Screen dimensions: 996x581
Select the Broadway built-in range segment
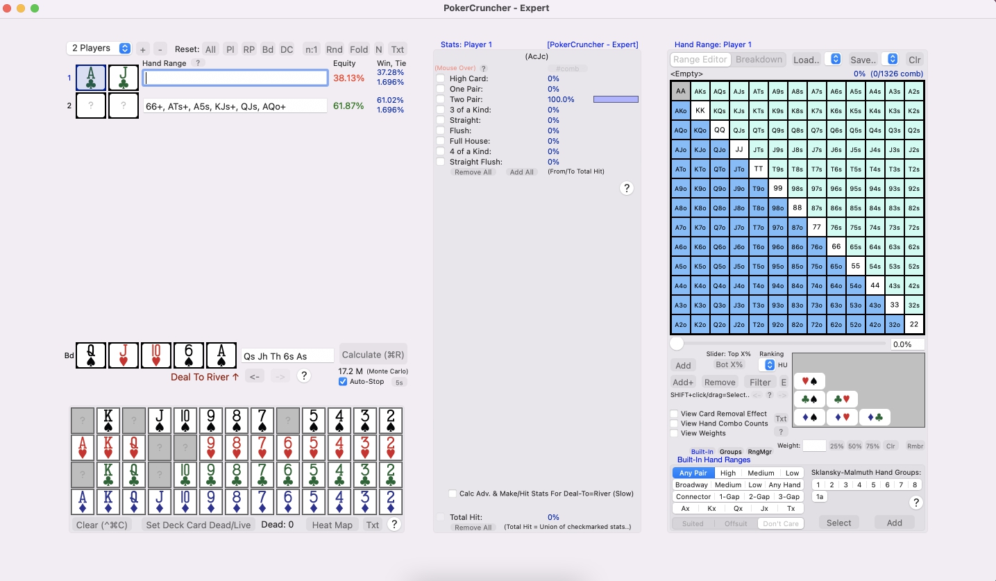[691, 485]
